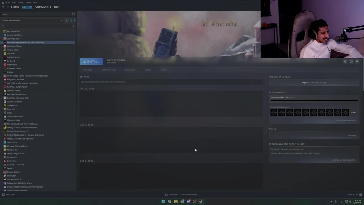Click Steam icon in taskbar
Screen dimensions: 364x205
pos(201,202)
